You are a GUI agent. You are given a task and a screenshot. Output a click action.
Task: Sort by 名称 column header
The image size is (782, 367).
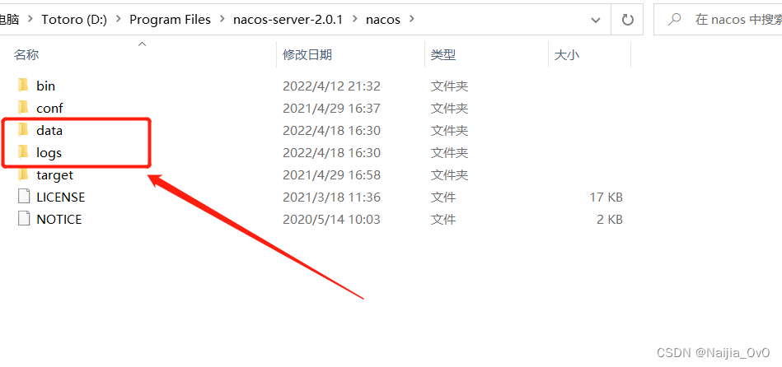[26, 55]
